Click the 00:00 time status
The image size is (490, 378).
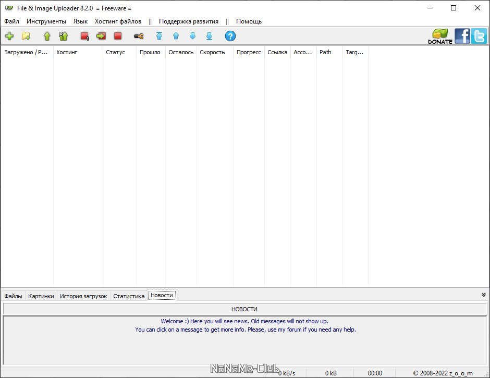coord(375,373)
